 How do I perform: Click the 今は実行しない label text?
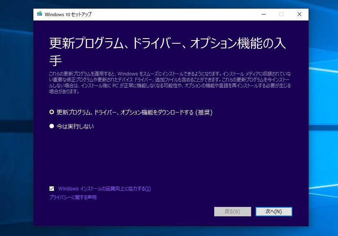click(x=75, y=126)
